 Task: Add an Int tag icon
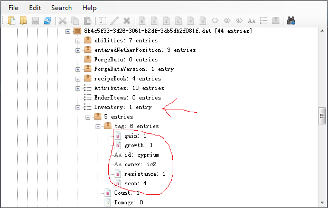[x=166, y=21]
